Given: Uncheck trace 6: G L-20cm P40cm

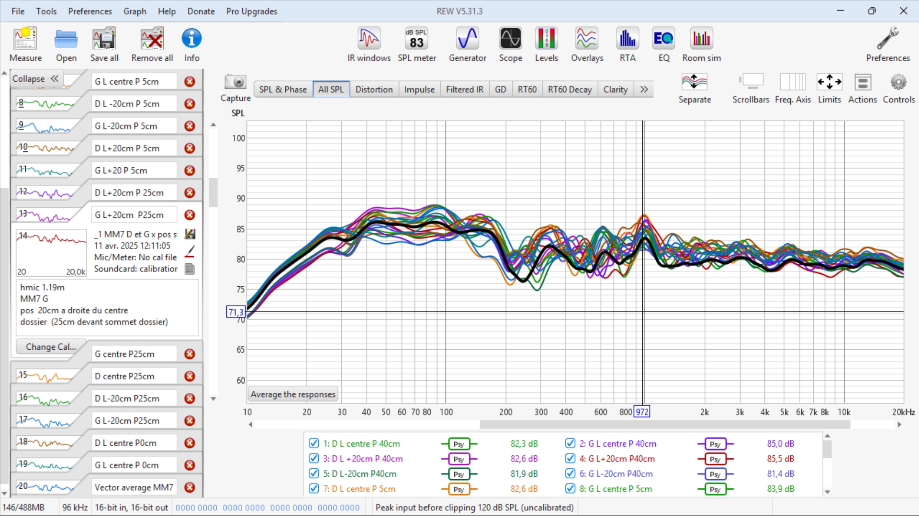Looking at the screenshot, I should point(570,473).
